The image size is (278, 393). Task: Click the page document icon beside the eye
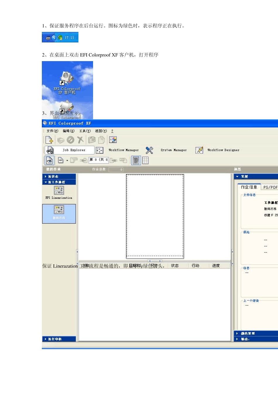[61, 160]
